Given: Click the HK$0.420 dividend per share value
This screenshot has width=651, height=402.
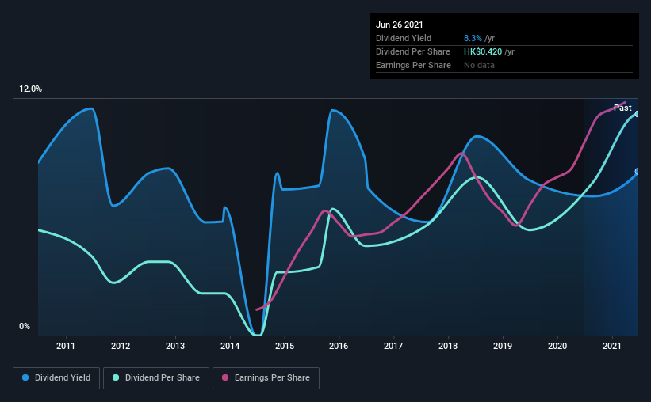Looking at the screenshot, I should [483, 51].
